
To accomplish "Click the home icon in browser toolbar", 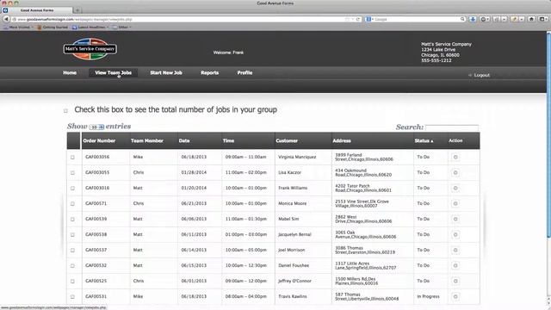I will click(532, 19).
